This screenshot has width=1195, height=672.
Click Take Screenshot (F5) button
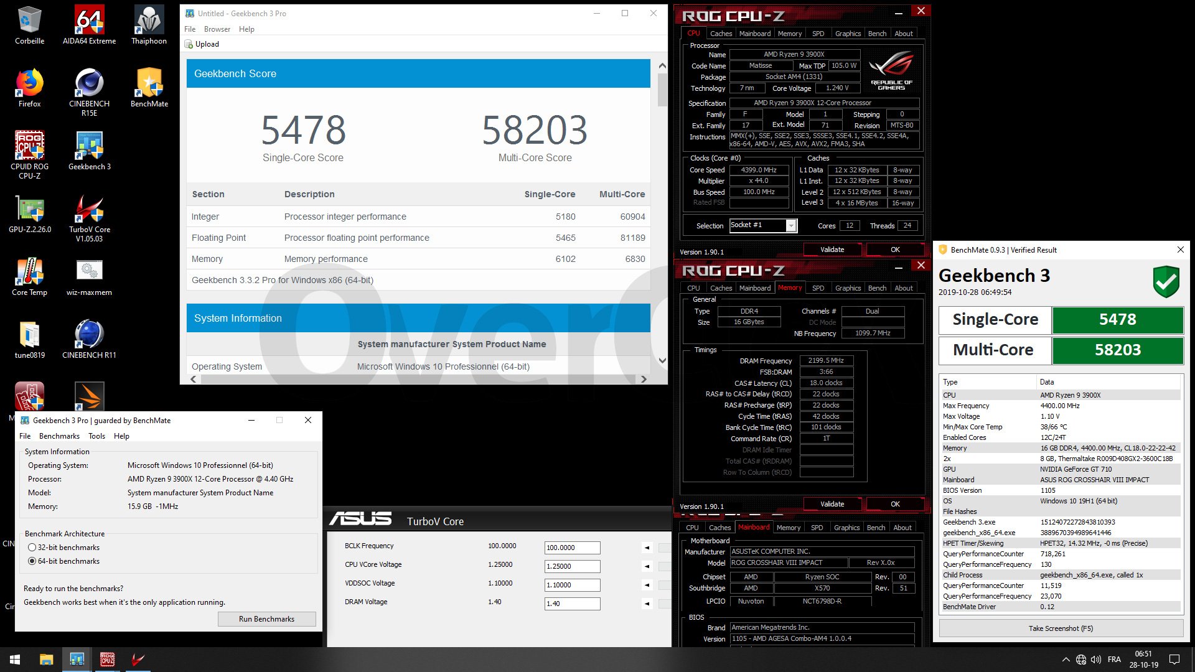point(1061,628)
